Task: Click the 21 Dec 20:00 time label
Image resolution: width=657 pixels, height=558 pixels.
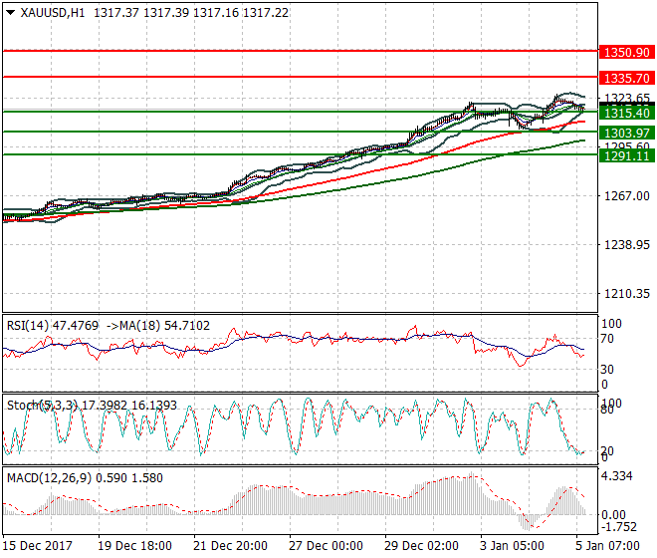Action: [x=231, y=546]
